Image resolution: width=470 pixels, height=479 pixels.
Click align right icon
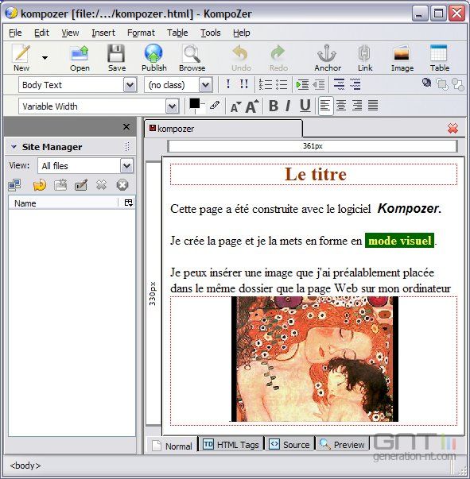point(357,106)
